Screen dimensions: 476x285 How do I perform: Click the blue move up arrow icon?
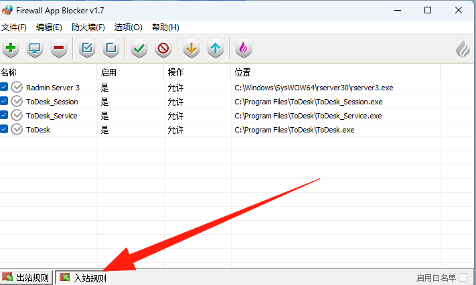215,48
